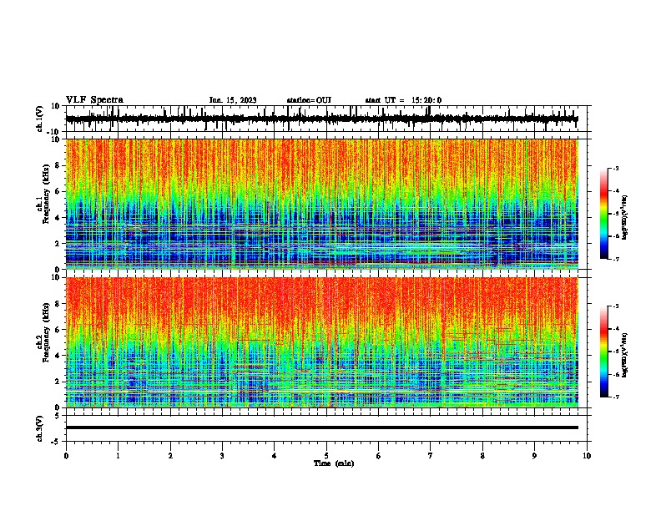Click the "5" tick on ch.3(V) axis
Image resolution: width=661 pixels, height=511 pixels.
58,416
